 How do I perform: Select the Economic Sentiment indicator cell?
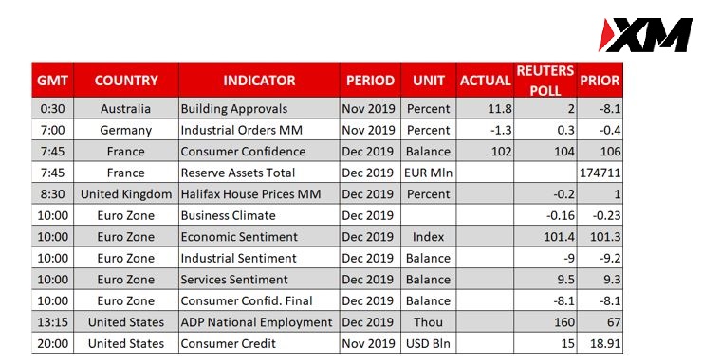[259, 237]
